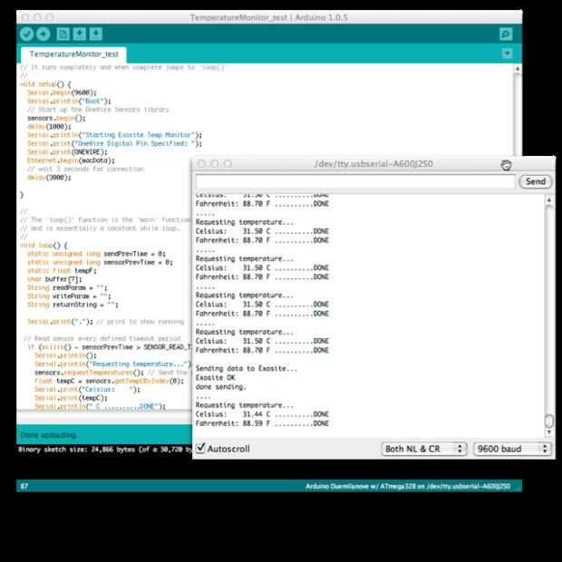Click the Ethernet.begin(macData) code line
The width and height of the screenshot is (562, 562).
point(71,160)
